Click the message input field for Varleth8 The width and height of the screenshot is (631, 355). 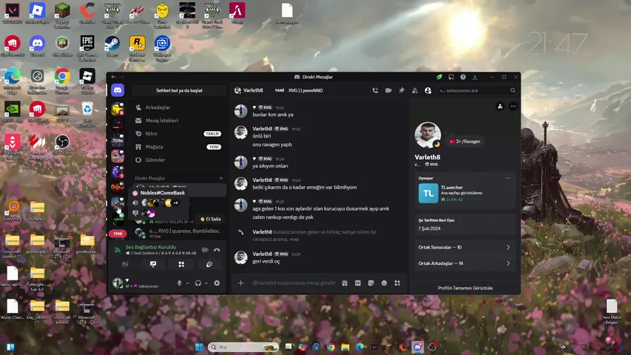(x=294, y=283)
